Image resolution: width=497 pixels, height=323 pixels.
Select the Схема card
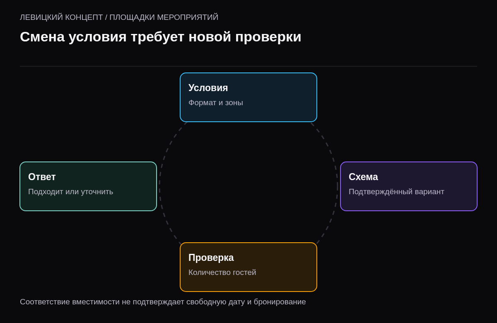pyautogui.click(x=409, y=186)
